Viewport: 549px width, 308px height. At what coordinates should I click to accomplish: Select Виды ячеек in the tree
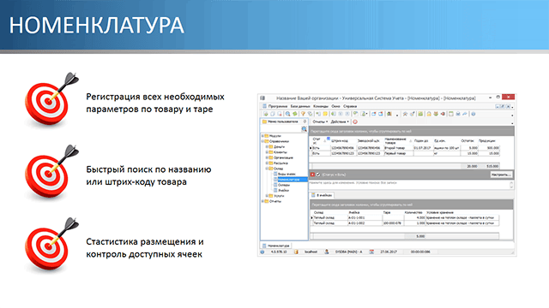point(287,174)
